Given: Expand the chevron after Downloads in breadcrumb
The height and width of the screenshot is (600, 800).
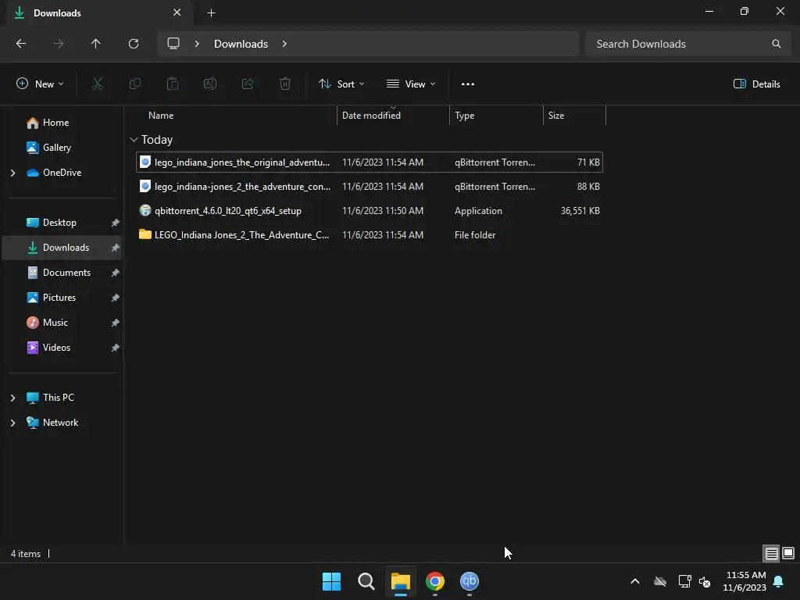Looking at the screenshot, I should point(284,44).
